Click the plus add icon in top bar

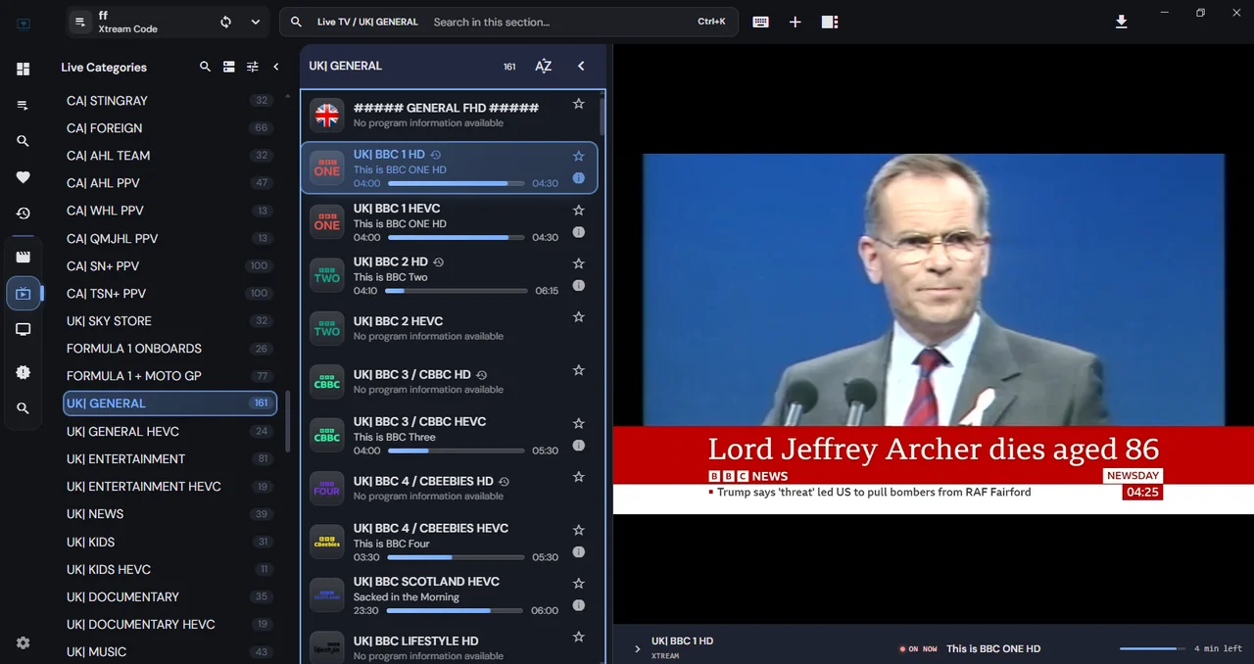pyautogui.click(x=795, y=22)
